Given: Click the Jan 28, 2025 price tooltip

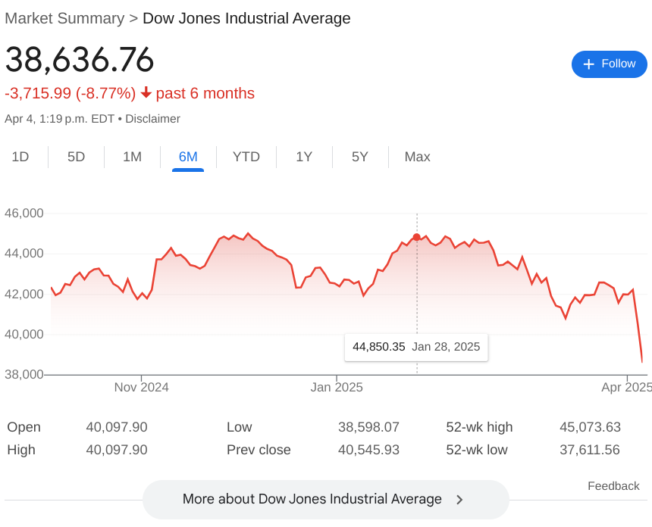Looking at the screenshot, I should (x=416, y=347).
